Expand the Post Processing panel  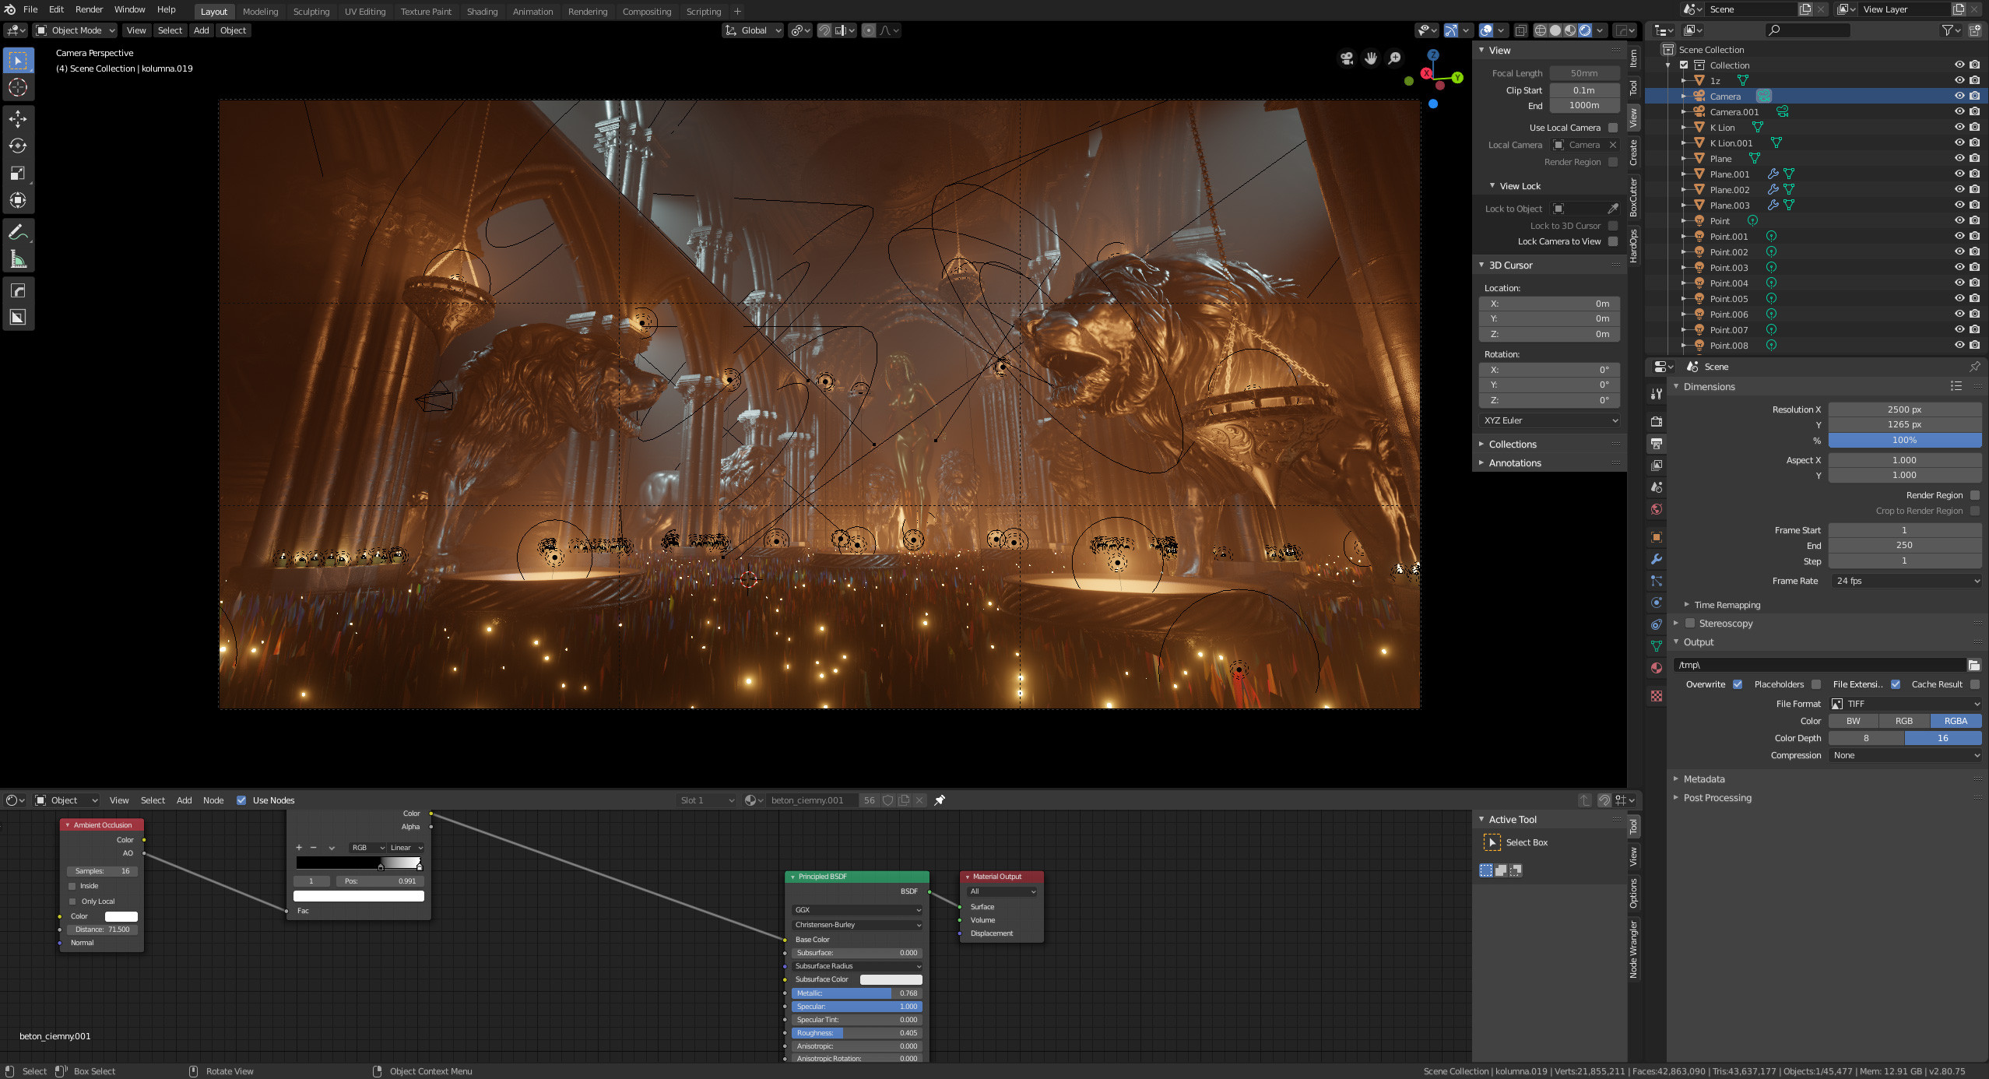[x=1717, y=798]
